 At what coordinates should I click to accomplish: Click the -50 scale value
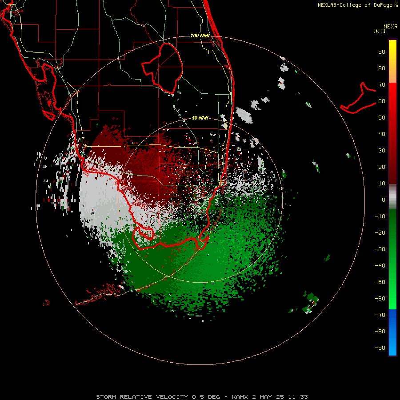tap(380, 282)
